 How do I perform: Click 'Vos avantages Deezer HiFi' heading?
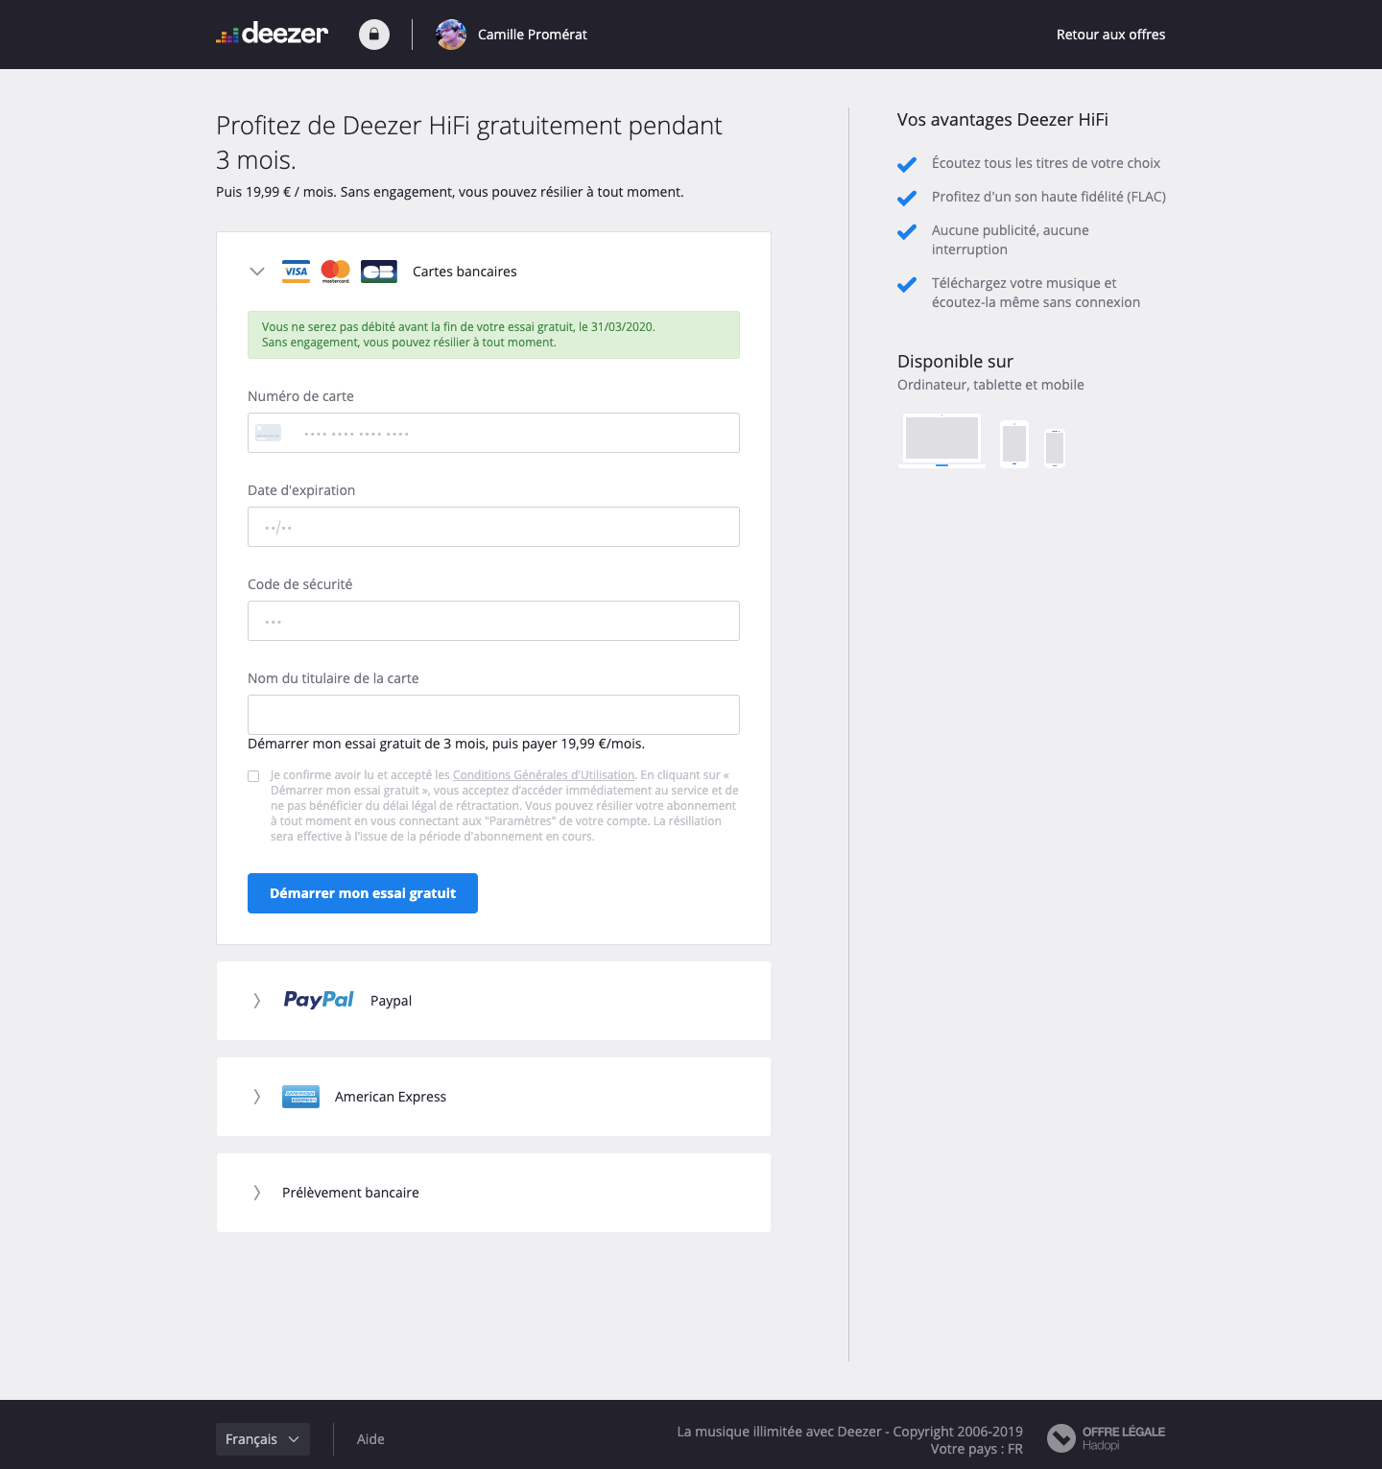[1003, 120]
